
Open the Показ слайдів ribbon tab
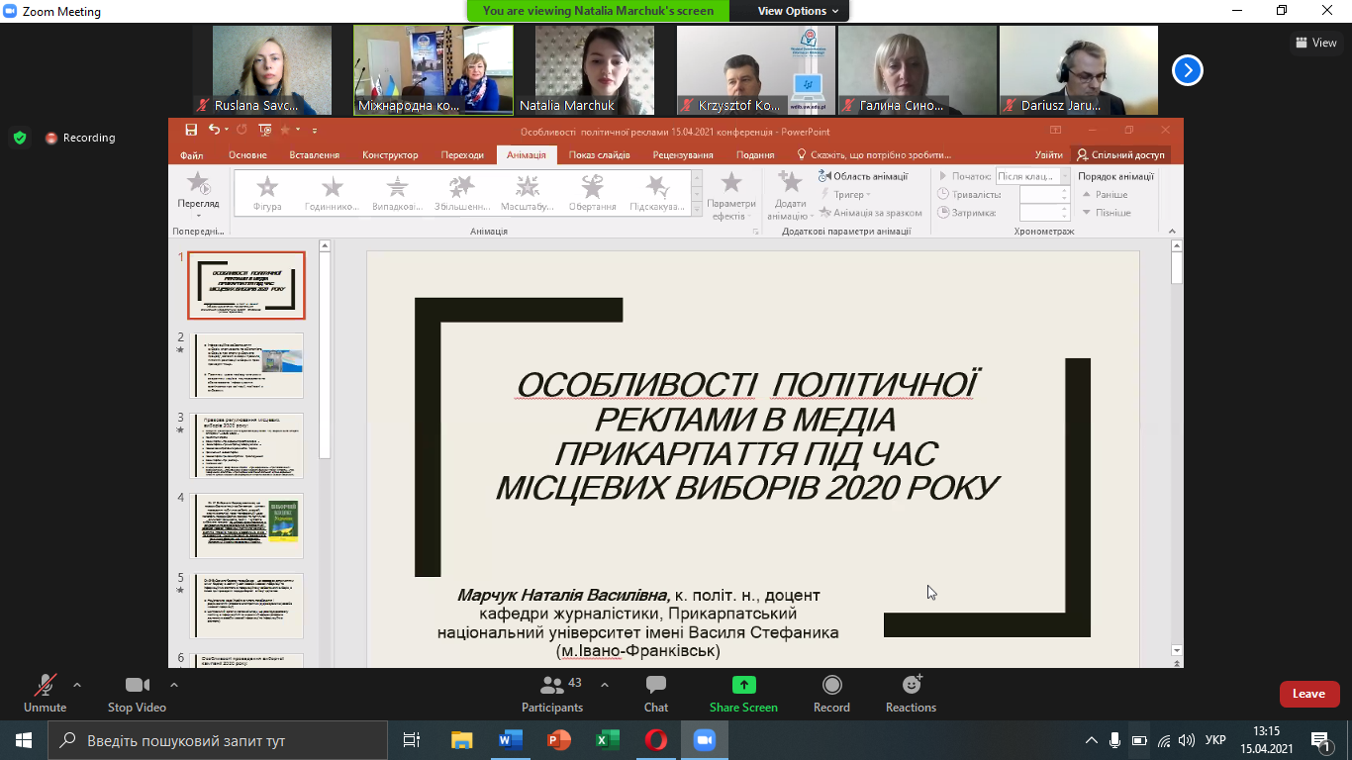(x=600, y=155)
